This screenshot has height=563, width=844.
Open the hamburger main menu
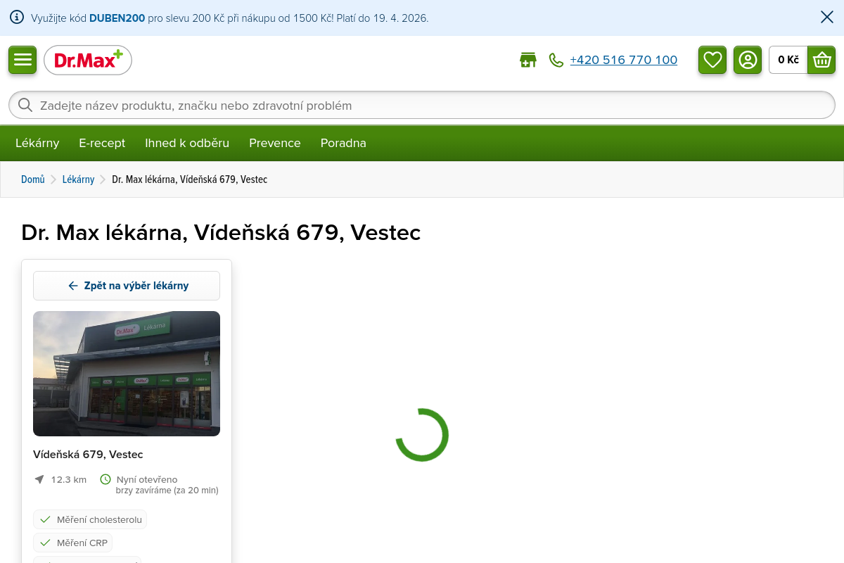coord(23,60)
